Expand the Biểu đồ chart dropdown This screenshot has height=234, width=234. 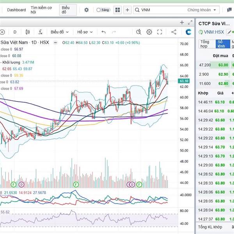click(x=60, y=32)
